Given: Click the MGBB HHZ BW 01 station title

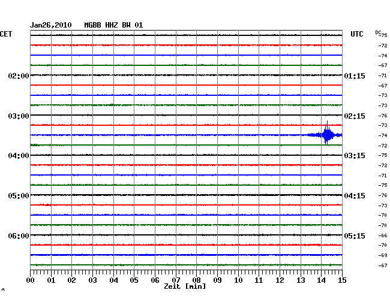Looking at the screenshot, I should [113, 25].
